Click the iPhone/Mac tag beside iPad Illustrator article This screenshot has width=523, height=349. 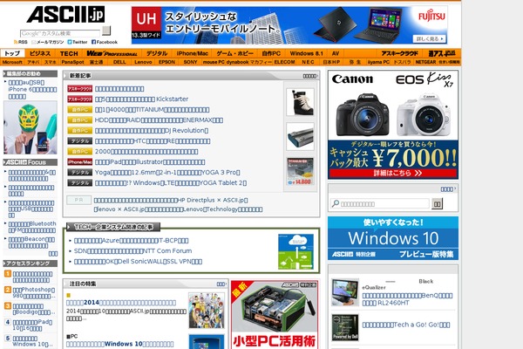[79, 162]
